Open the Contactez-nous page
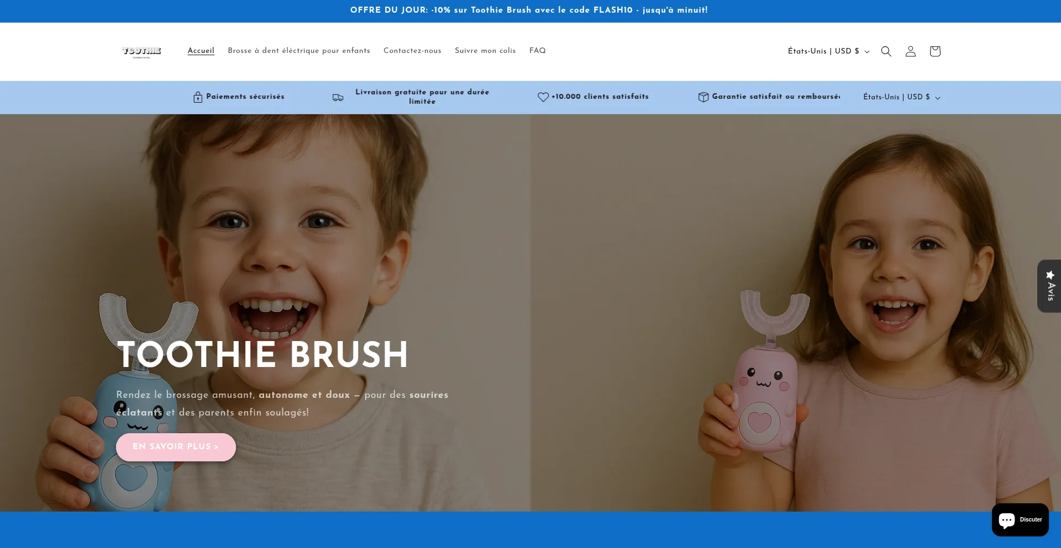The height and width of the screenshot is (548, 1061). (x=412, y=51)
